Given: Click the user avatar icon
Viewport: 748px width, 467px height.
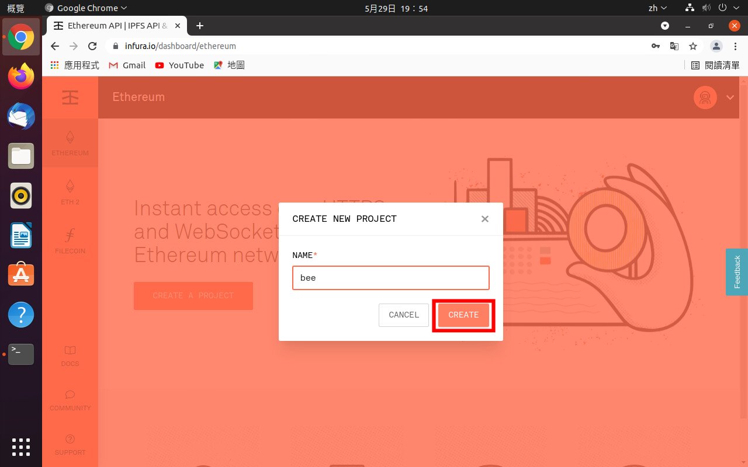Looking at the screenshot, I should pos(705,97).
